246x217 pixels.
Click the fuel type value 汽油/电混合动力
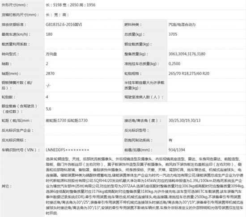click(182, 25)
